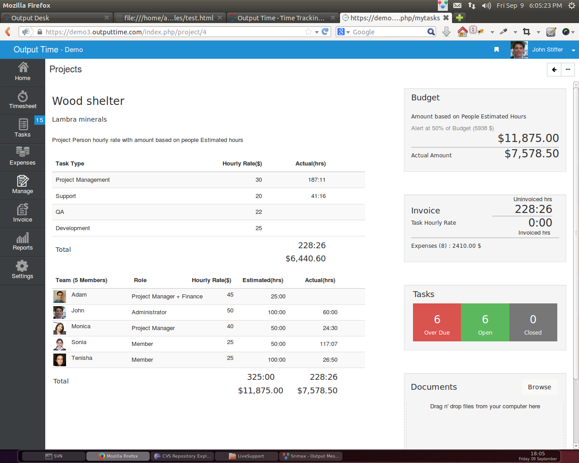Bookmark this page with star icon

[308, 32]
